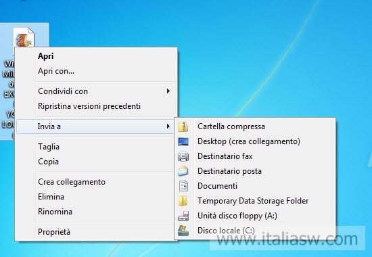Select the video file icon on desktop
This screenshot has width=372, height=257.
[24, 37]
